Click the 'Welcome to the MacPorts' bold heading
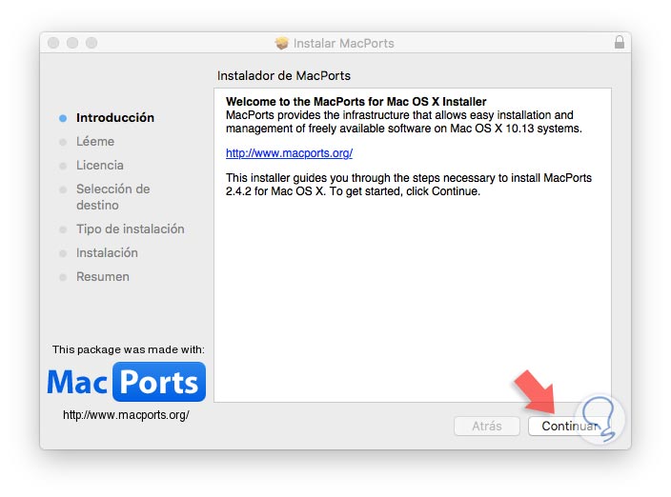Screen dimensions: 671x497 [x=356, y=102]
